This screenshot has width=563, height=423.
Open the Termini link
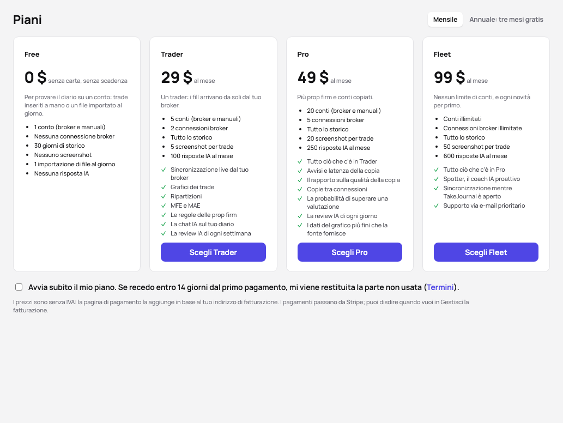(x=440, y=287)
